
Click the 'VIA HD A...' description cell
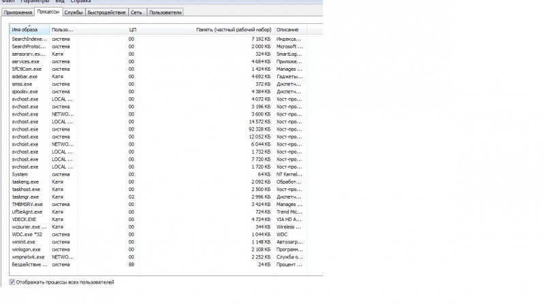coord(289,219)
